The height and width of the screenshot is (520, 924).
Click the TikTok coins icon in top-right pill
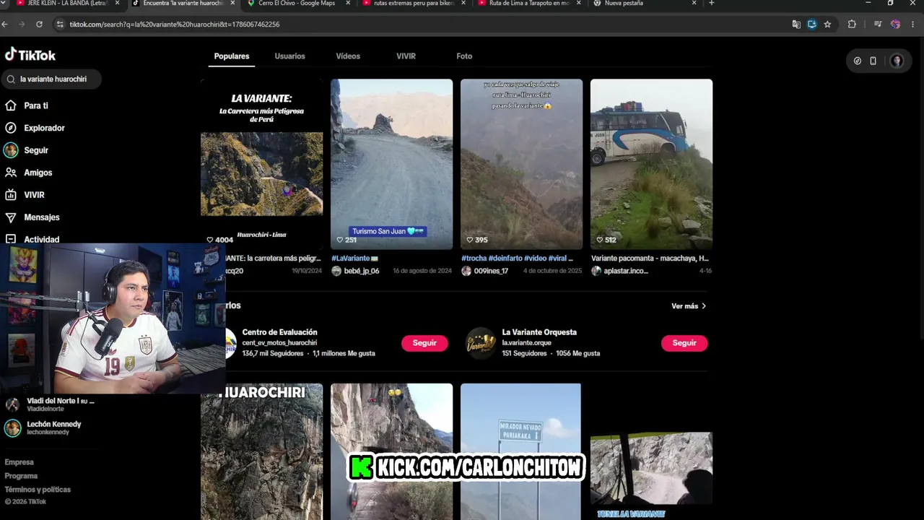click(x=858, y=61)
